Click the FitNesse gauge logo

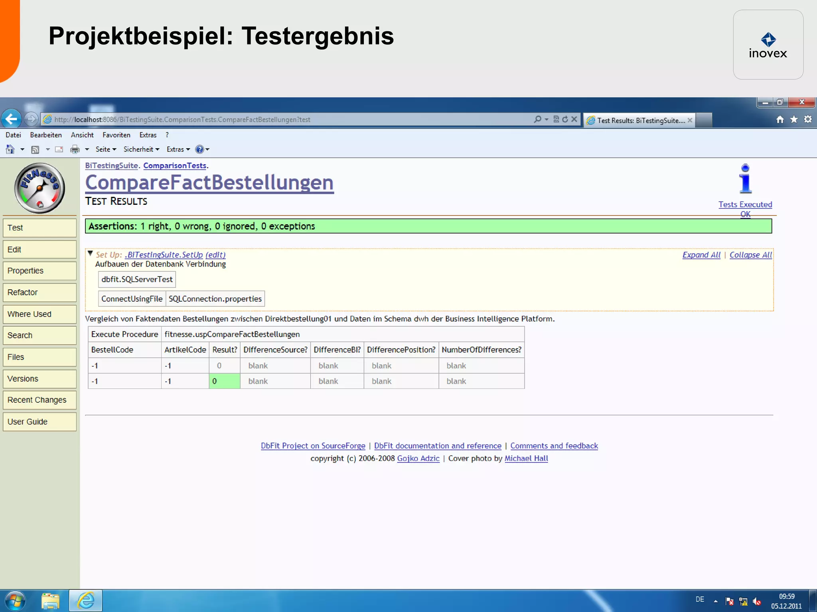point(39,188)
